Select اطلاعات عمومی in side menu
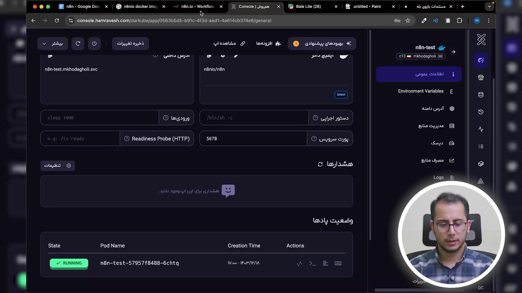The width and height of the screenshot is (522, 293). click(419, 74)
